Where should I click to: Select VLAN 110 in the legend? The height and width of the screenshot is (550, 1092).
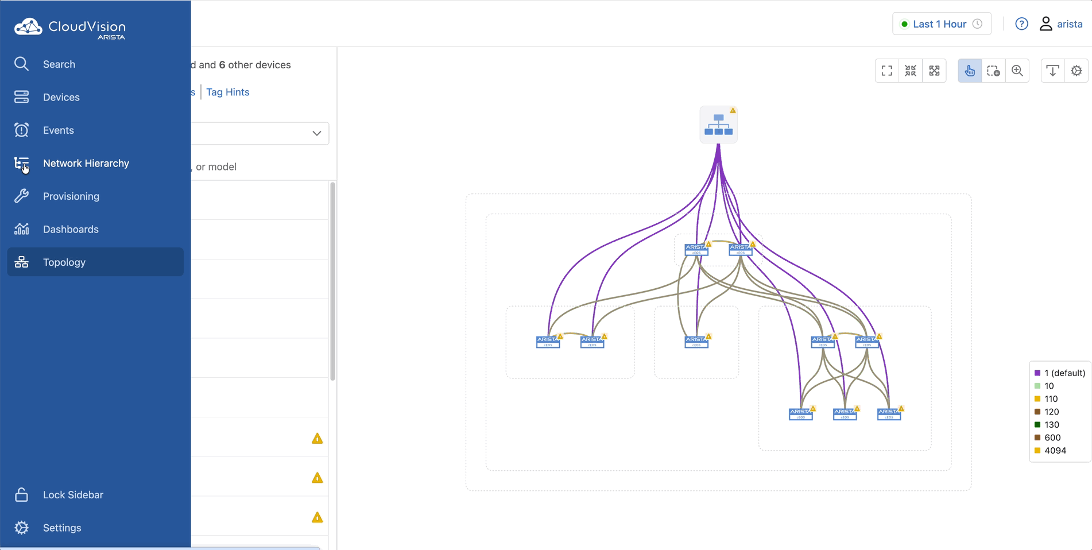pyautogui.click(x=1046, y=399)
